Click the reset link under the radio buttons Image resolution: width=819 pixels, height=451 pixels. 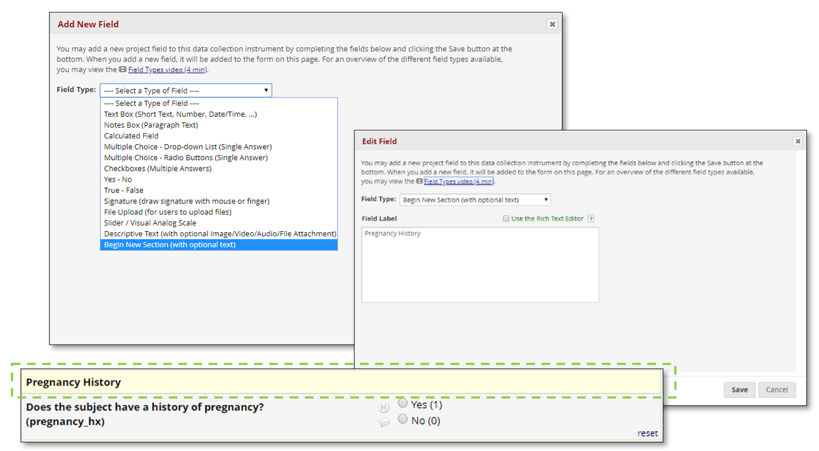point(647,433)
